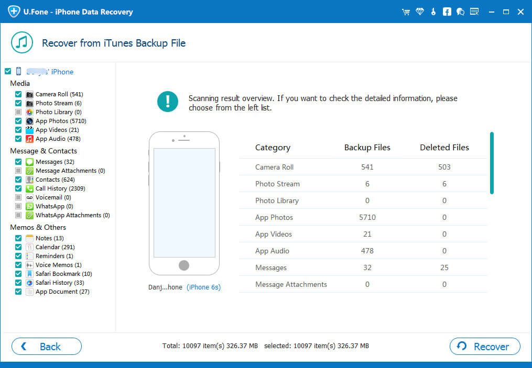Open the Facebook icon in title bar

[447, 12]
